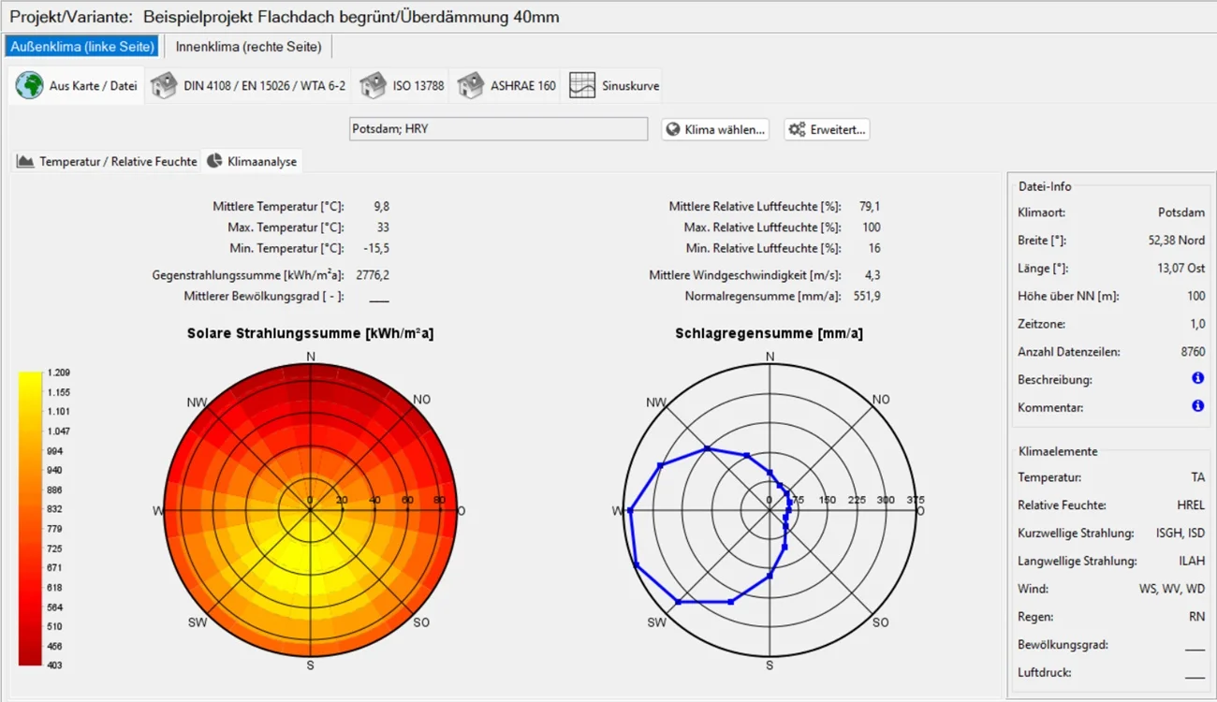Click the house icon next to ISO 13788

373,85
